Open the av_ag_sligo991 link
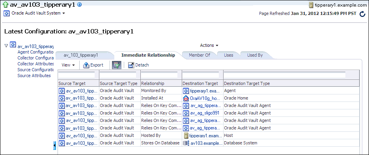369x155 pixels. click(205, 113)
